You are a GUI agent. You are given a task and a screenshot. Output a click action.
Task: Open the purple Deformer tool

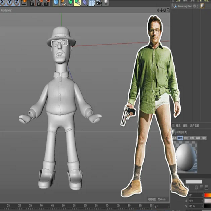pyautogui.click(x=84, y=3)
